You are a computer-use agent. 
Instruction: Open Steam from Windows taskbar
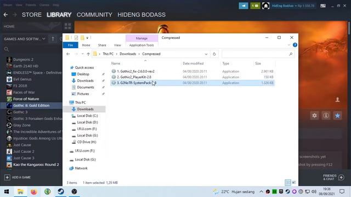pos(61,192)
